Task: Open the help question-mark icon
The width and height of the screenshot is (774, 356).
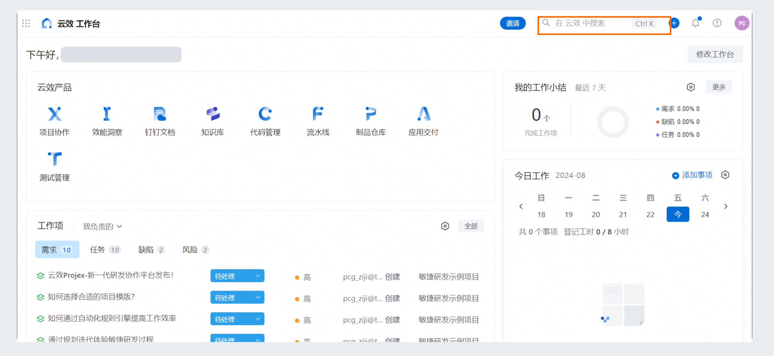Action: pos(717,23)
